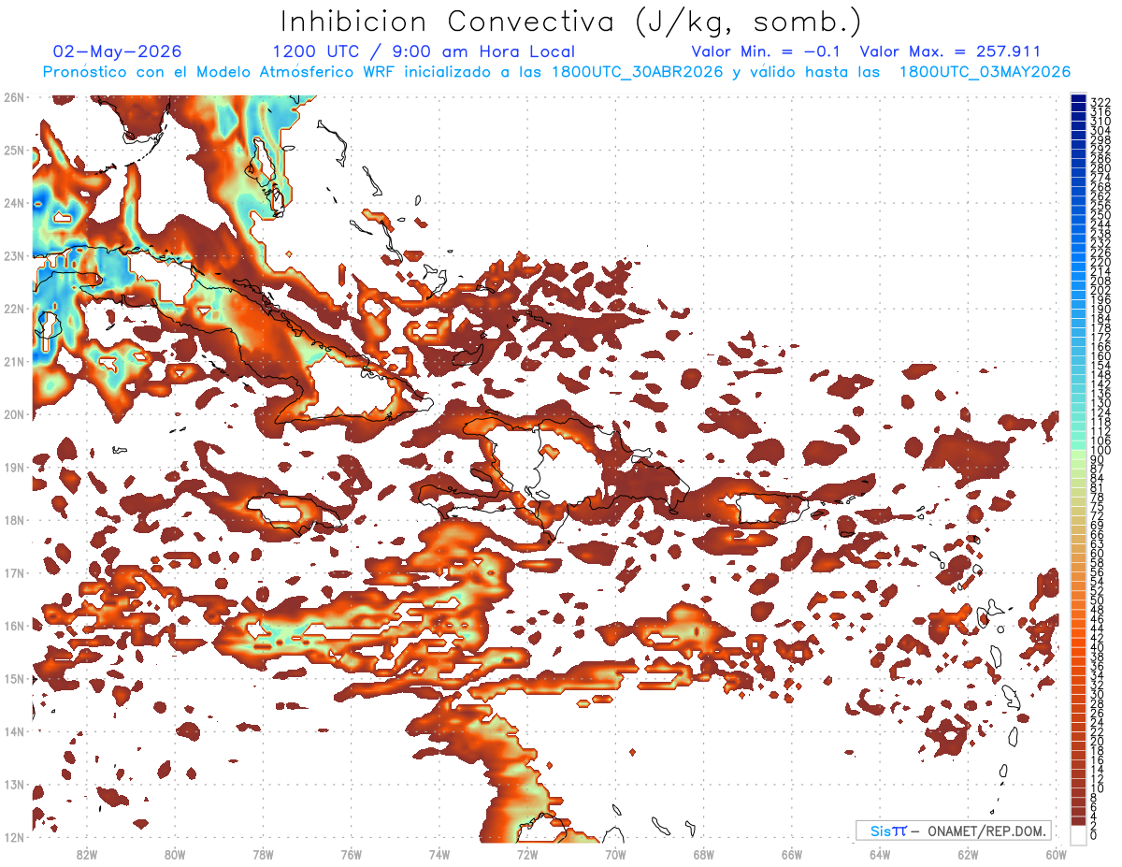
Task: Click the white 0 swatch at color bar bottom
Action: pyautogui.click(x=1079, y=835)
